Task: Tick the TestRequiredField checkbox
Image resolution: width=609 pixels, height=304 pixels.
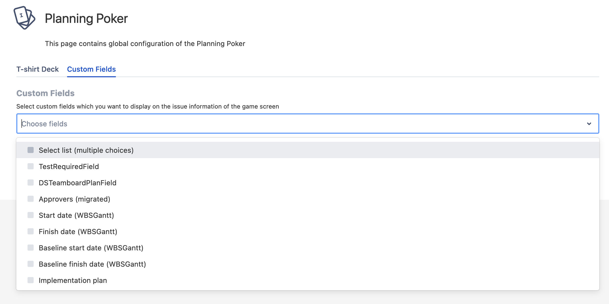Action: click(31, 166)
